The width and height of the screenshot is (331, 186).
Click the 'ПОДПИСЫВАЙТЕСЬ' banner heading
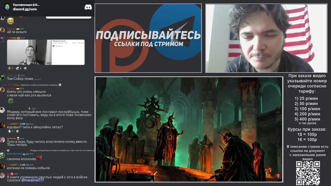(148, 35)
